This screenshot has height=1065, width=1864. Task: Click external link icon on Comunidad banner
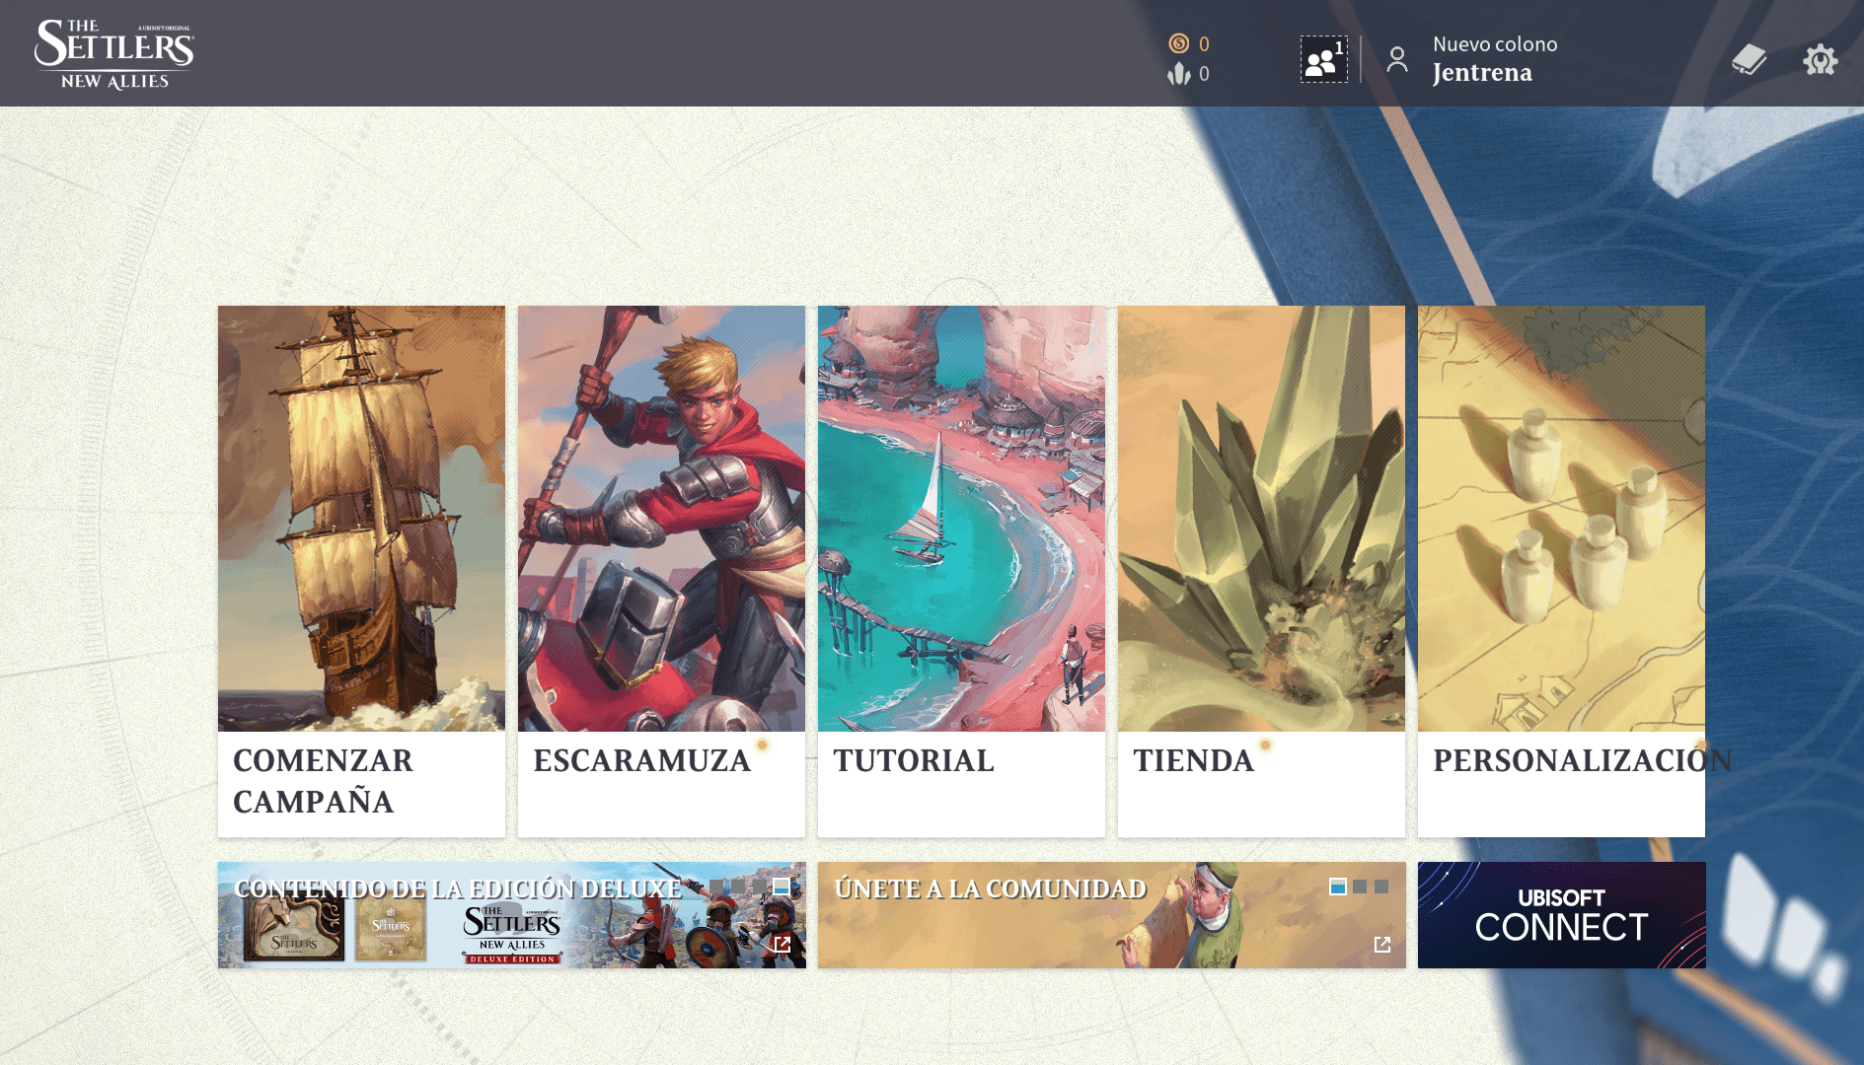coord(1381,944)
